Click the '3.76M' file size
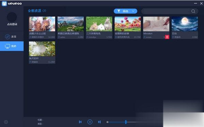This screenshot has height=127, width=204. click(109, 37)
